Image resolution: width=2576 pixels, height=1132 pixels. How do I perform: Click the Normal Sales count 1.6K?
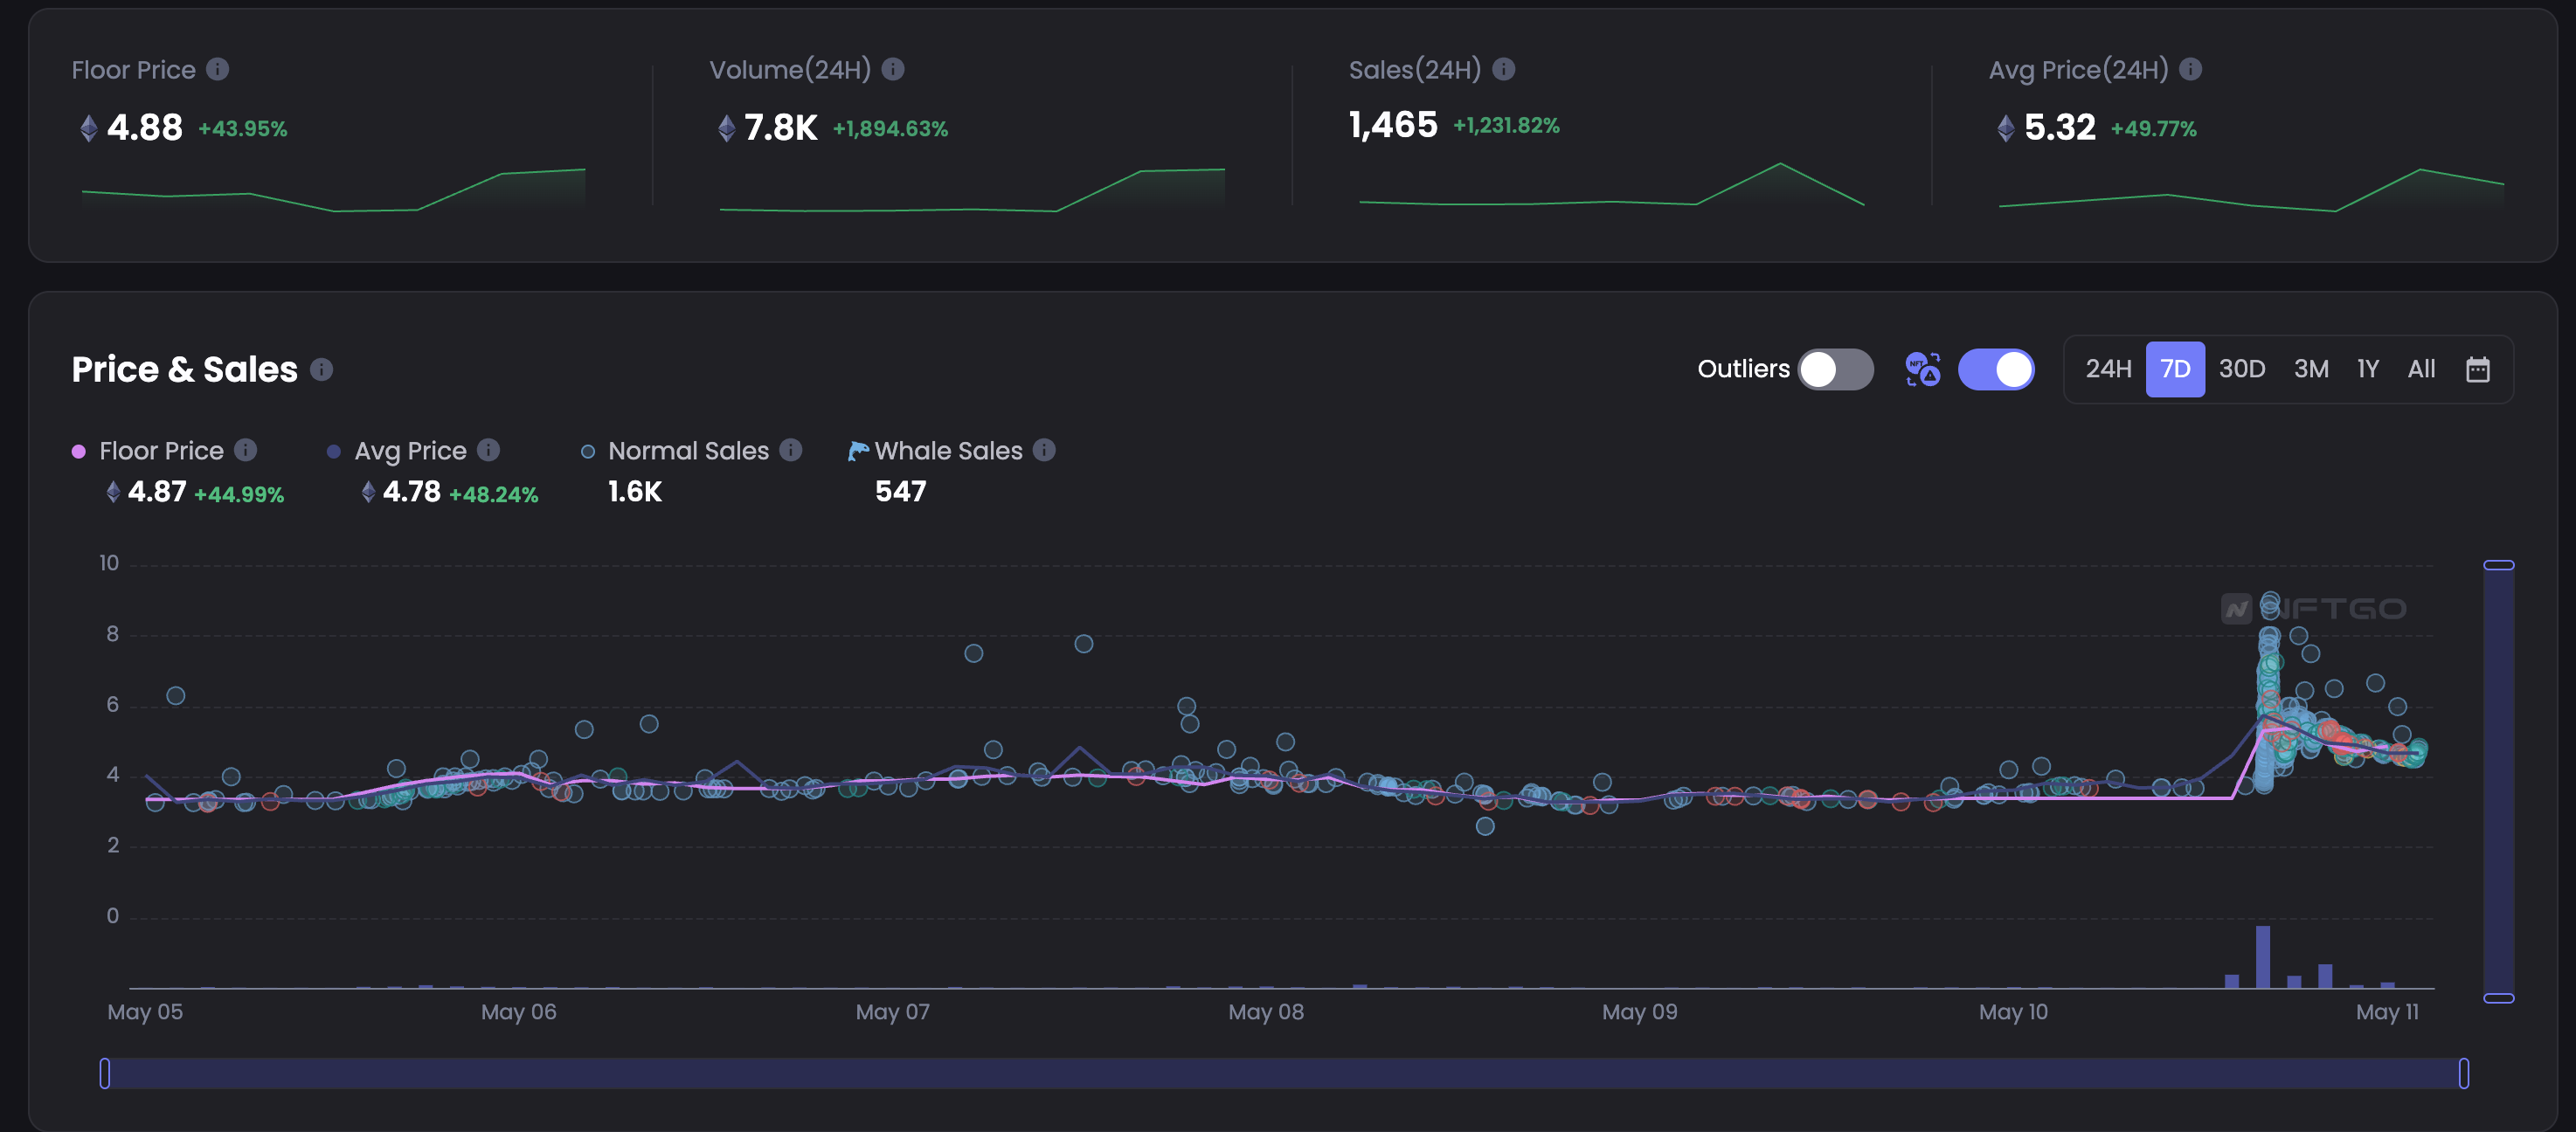pyautogui.click(x=635, y=492)
